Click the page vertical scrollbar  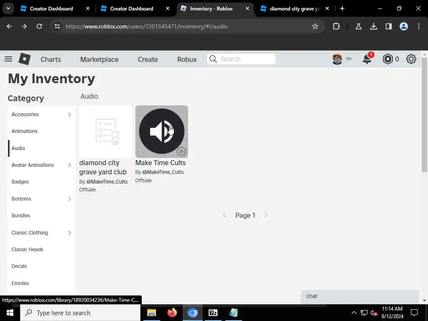click(x=424, y=115)
